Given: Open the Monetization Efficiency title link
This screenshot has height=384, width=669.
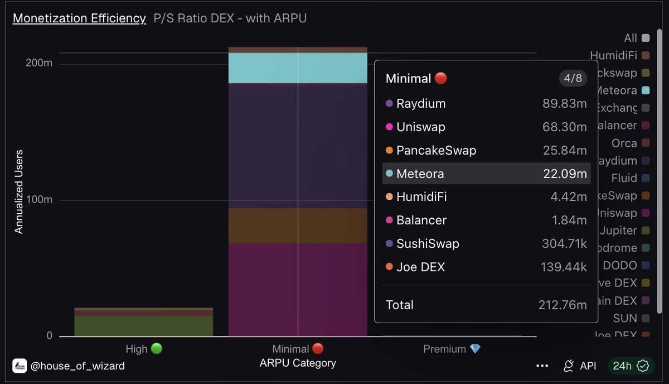Looking at the screenshot, I should (79, 18).
